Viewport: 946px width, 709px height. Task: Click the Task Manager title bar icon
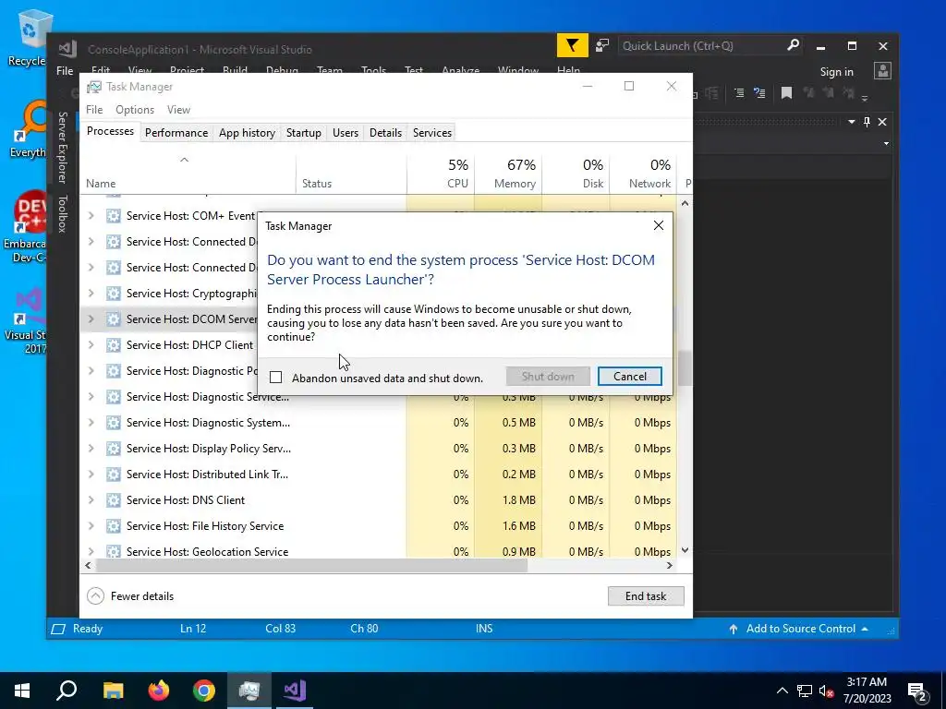click(x=94, y=87)
